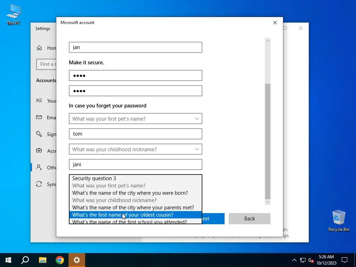Click the user name field containing jan
The width and height of the screenshot is (356, 267).
coord(136,47)
